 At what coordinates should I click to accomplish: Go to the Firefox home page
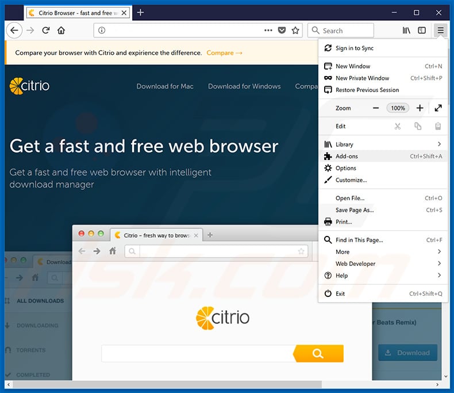click(x=61, y=30)
